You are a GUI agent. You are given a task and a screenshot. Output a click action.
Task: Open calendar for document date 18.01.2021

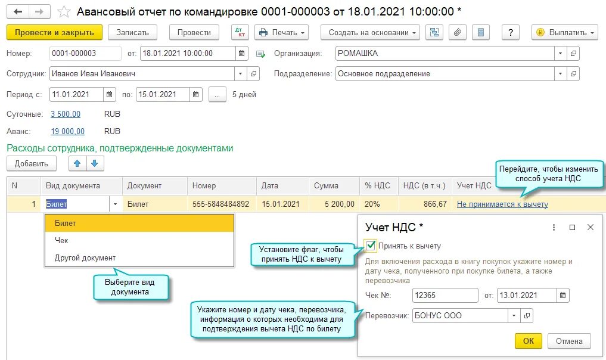[241, 54]
